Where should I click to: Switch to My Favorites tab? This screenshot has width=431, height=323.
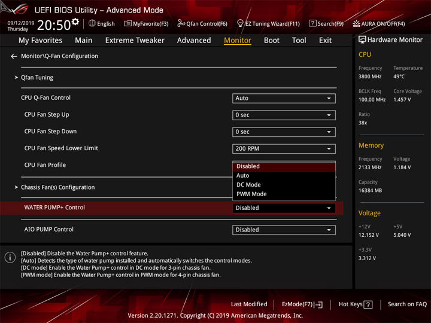[x=41, y=41]
